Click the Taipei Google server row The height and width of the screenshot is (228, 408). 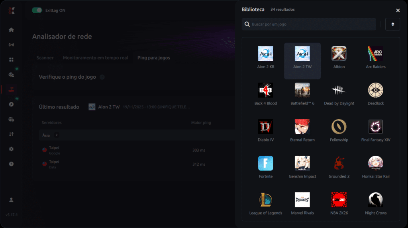coord(137,150)
